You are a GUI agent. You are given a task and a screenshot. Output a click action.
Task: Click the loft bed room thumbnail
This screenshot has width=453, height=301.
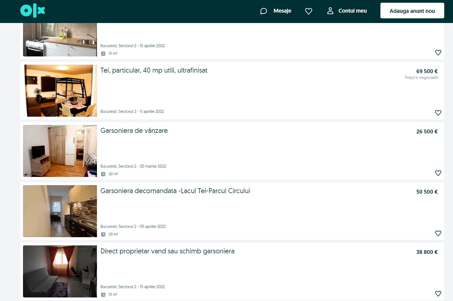[60, 91]
